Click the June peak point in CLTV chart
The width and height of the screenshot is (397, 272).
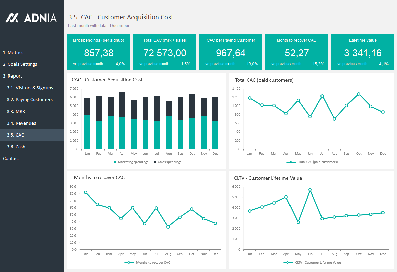pos(310,190)
